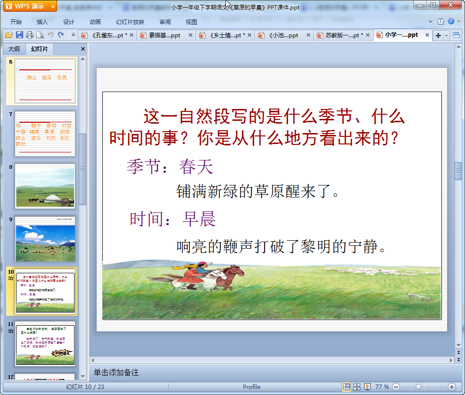Click the zoom slider handle
Screen dimensions: 465x395
pyautogui.click(x=418, y=387)
